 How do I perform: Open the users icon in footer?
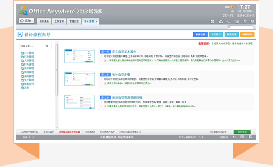coord(250,137)
